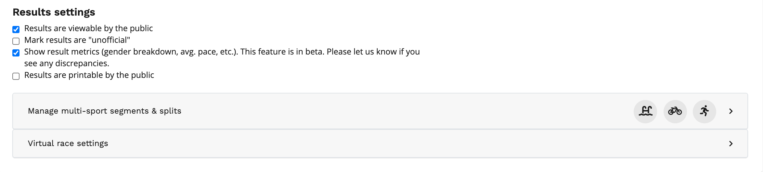Click the "Results settings" heading
This screenshot has width=763, height=172.
click(54, 12)
